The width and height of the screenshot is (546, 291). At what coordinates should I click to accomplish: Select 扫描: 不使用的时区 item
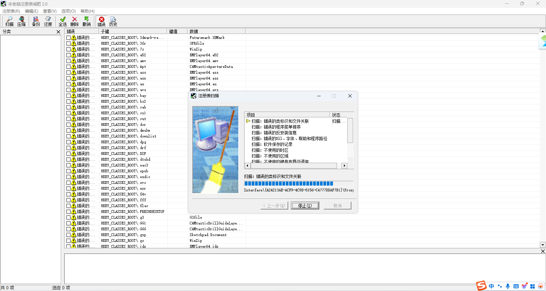[270, 150]
